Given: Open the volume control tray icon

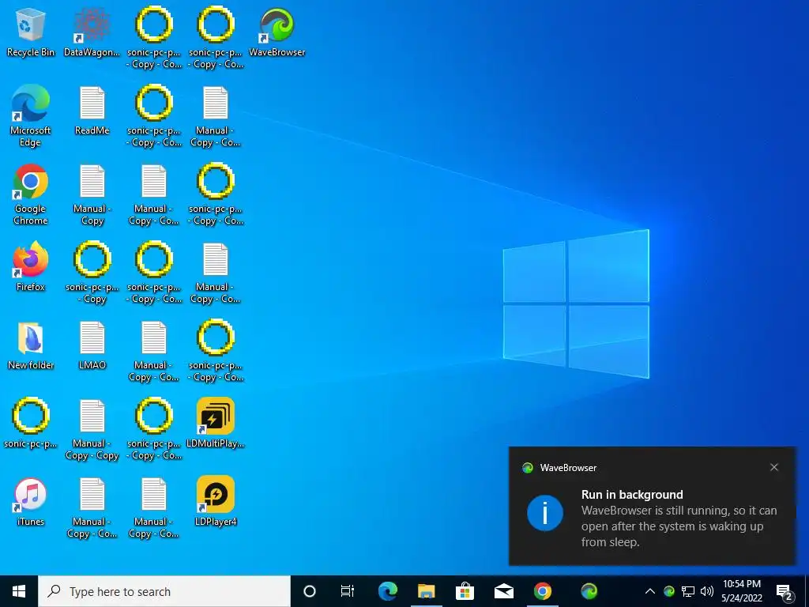Looking at the screenshot, I should tap(707, 591).
